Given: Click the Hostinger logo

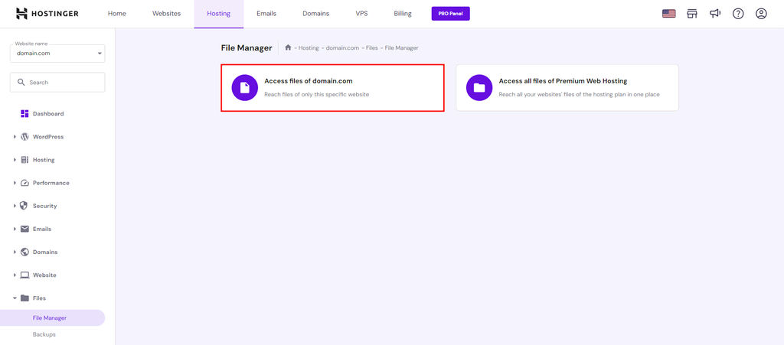Looking at the screenshot, I should point(47,14).
